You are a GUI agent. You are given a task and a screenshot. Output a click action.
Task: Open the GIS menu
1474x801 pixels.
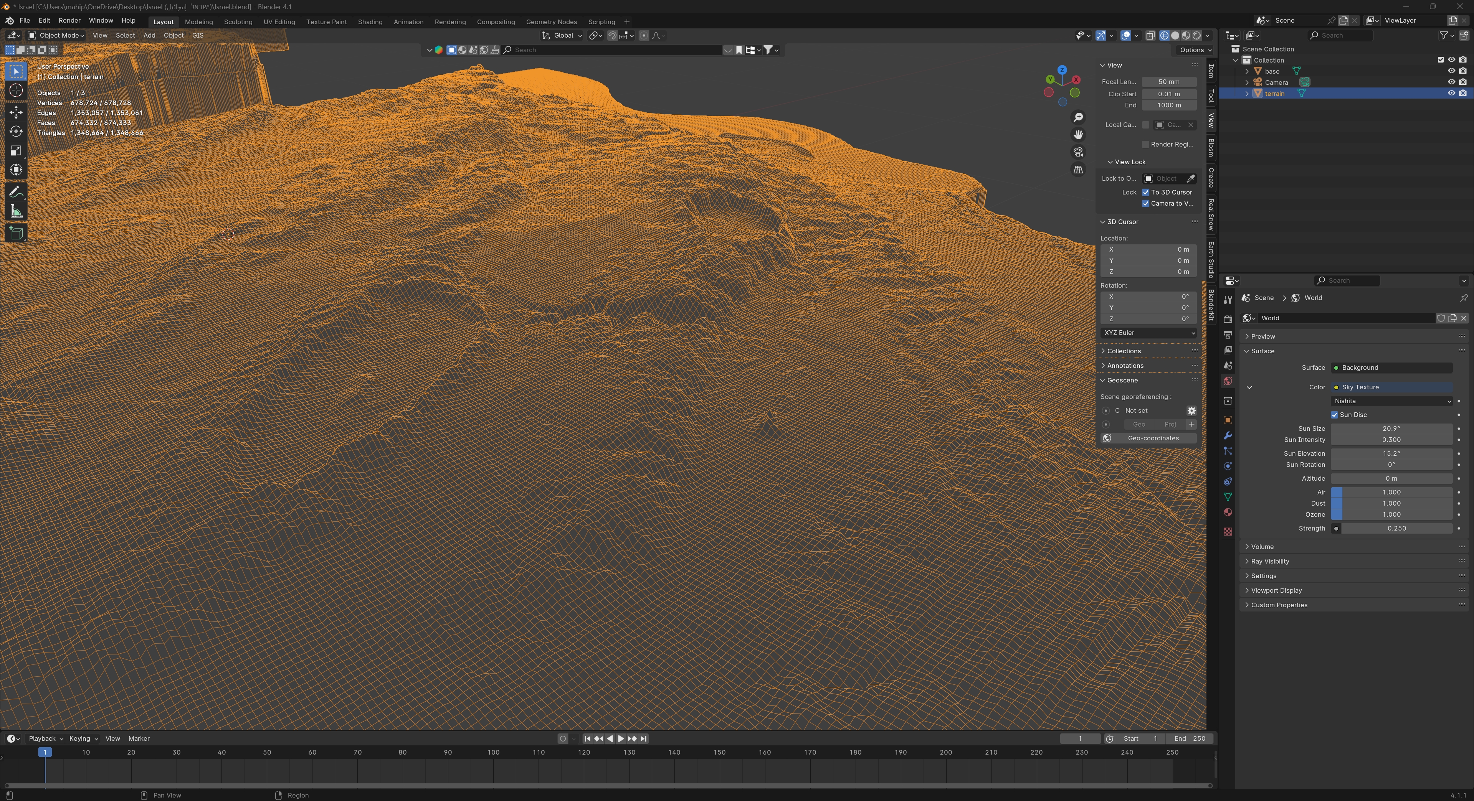click(x=197, y=35)
